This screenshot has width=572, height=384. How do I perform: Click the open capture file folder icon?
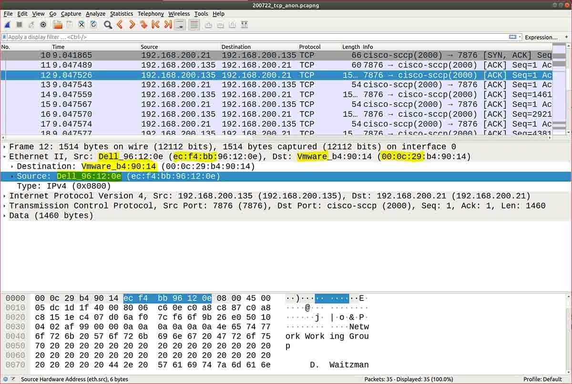[58, 25]
